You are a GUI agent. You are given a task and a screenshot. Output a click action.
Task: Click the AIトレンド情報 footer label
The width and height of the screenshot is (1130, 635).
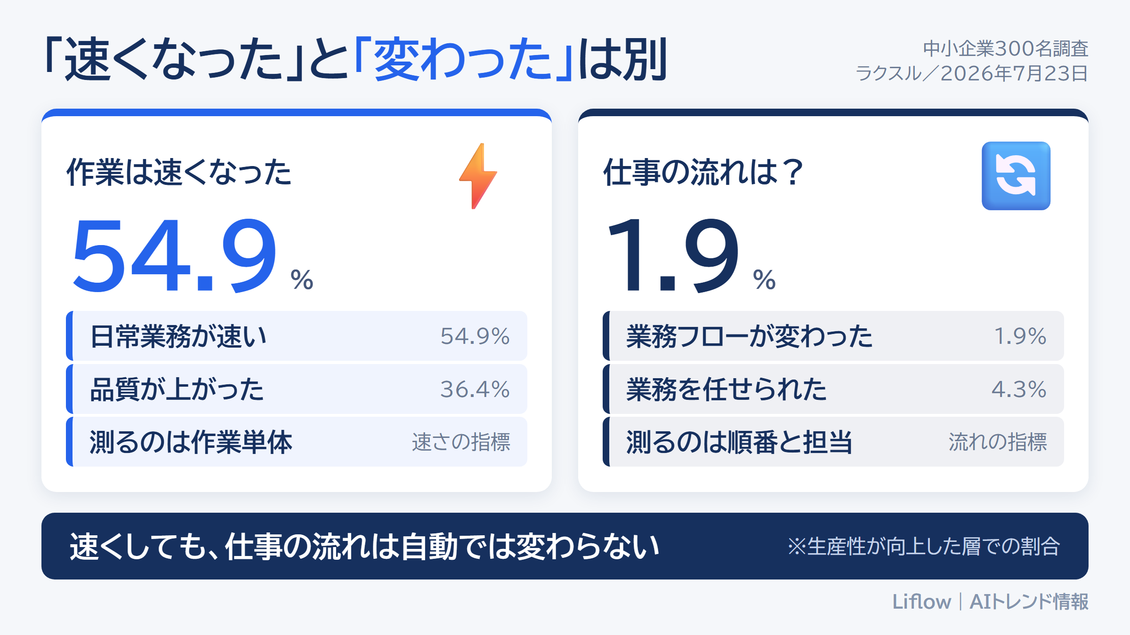tap(1029, 602)
